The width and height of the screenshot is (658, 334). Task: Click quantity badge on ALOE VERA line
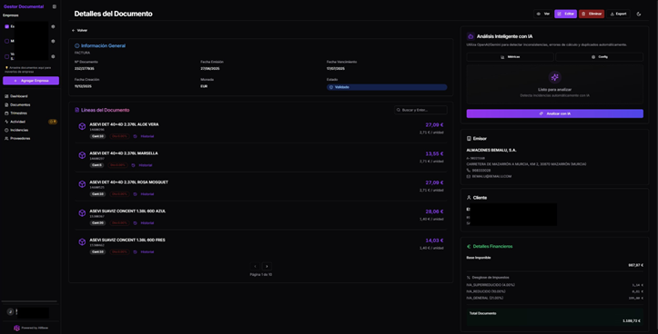[97, 136]
